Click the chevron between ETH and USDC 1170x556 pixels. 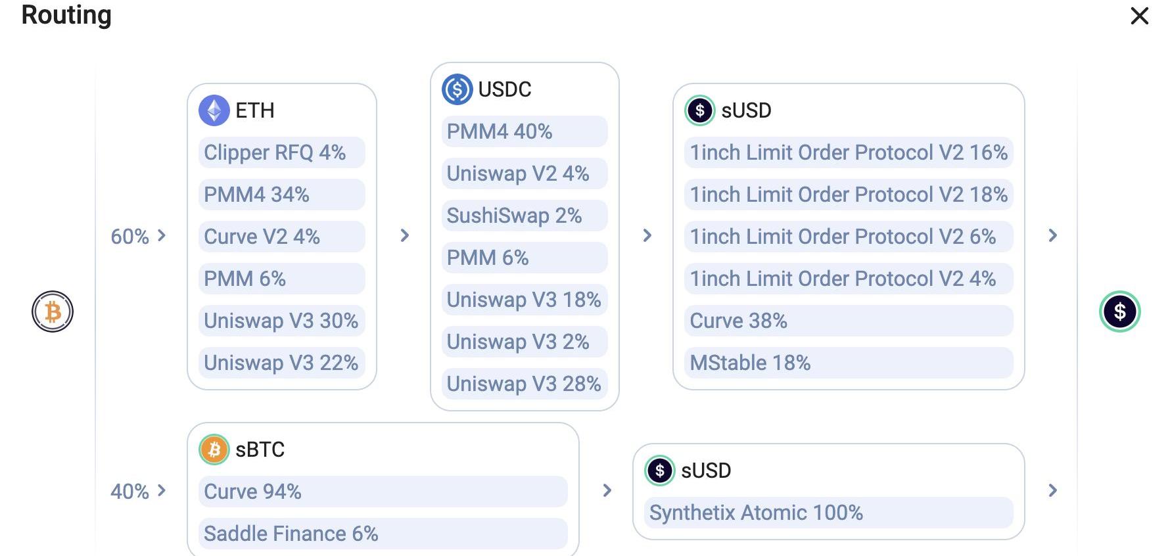coord(405,235)
